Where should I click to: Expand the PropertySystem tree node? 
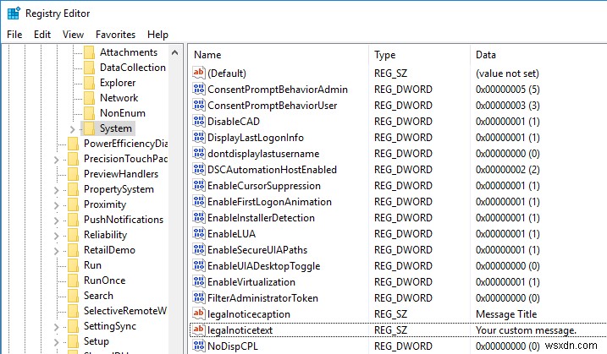click(x=56, y=189)
